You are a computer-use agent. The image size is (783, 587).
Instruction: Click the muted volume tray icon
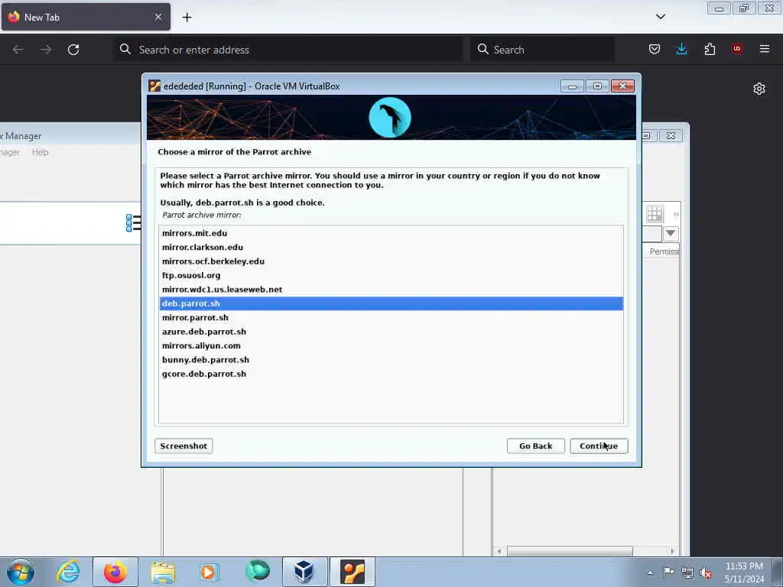(x=706, y=573)
